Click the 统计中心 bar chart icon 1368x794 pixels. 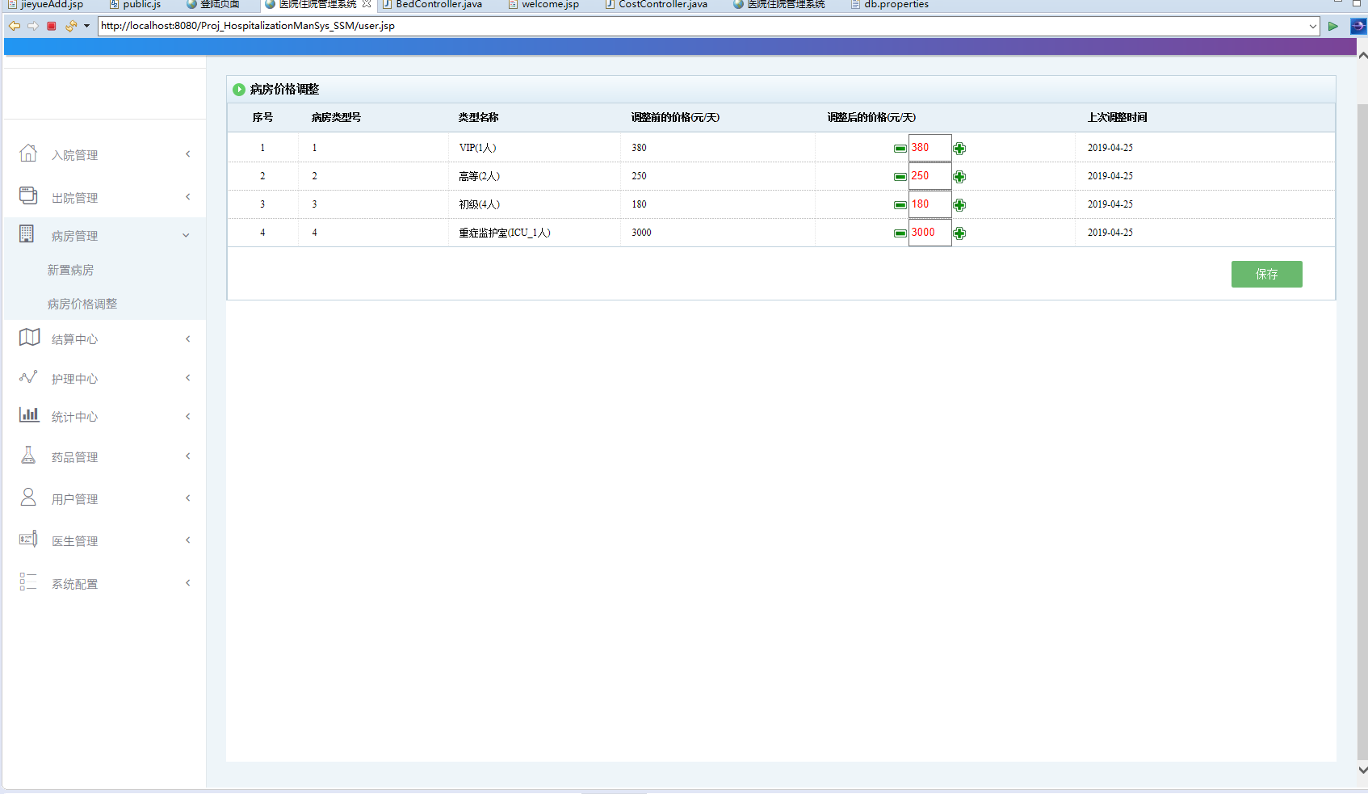(x=29, y=415)
